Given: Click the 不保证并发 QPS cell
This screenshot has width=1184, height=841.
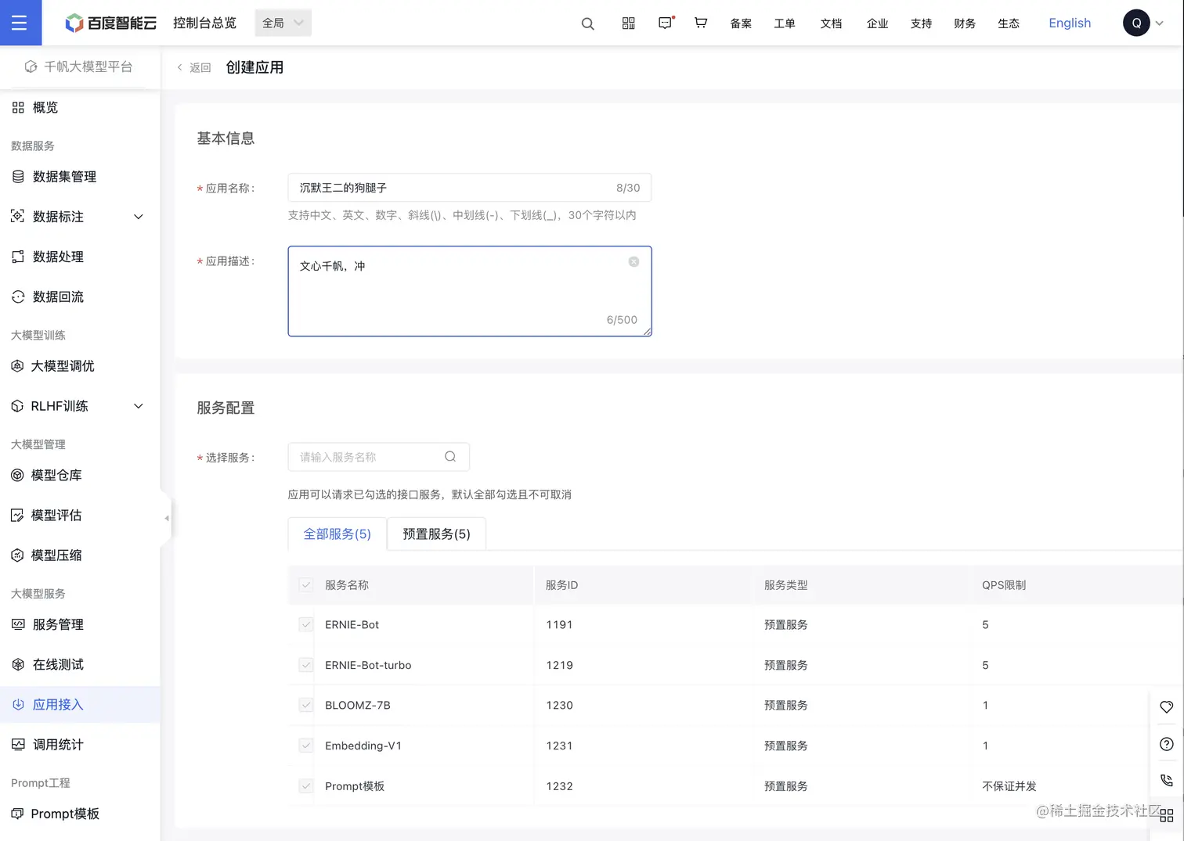Looking at the screenshot, I should (1009, 786).
